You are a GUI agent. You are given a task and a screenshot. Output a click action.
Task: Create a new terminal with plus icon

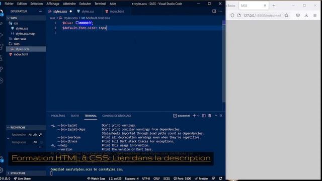coord(194,116)
